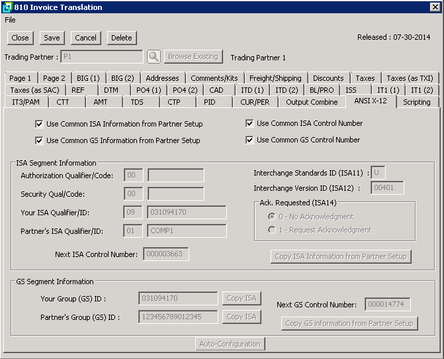Go to the Freight/Shipping tab
Image resolution: width=444 pixels, height=359 pixels.
[x=275, y=78]
